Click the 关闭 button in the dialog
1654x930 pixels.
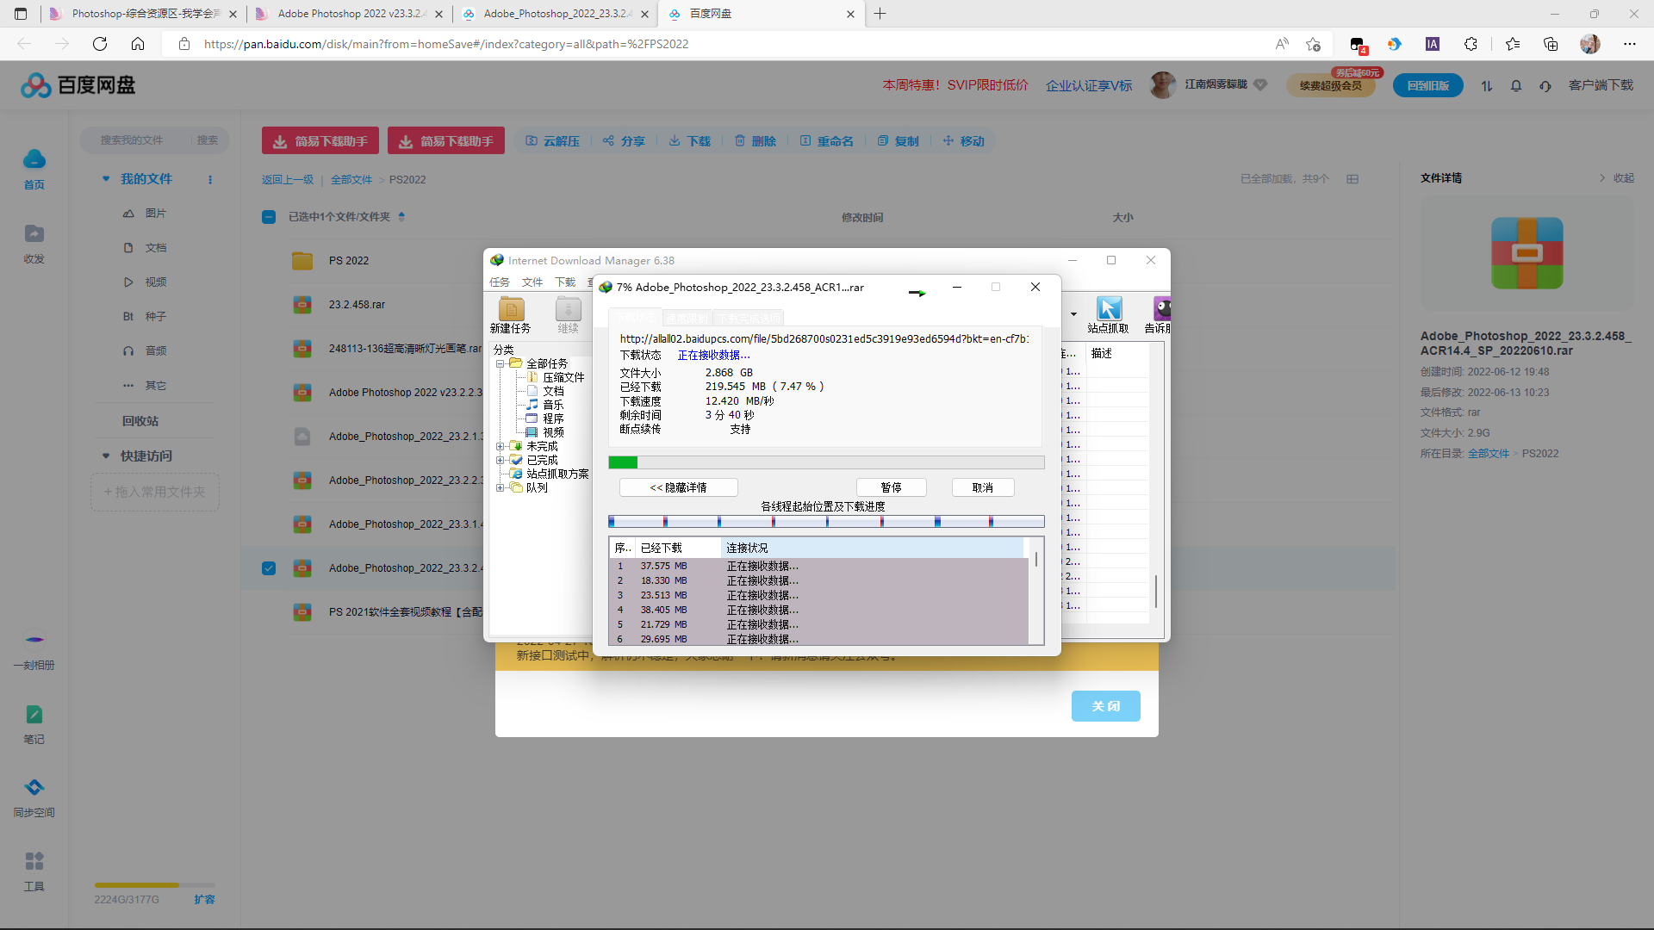(x=1106, y=706)
